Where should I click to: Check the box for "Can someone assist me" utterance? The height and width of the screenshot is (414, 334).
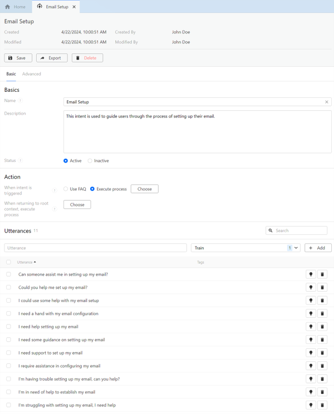click(x=8, y=274)
